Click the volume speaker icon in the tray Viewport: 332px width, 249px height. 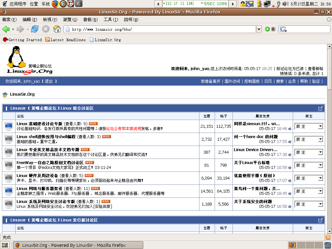click(285, 4)
